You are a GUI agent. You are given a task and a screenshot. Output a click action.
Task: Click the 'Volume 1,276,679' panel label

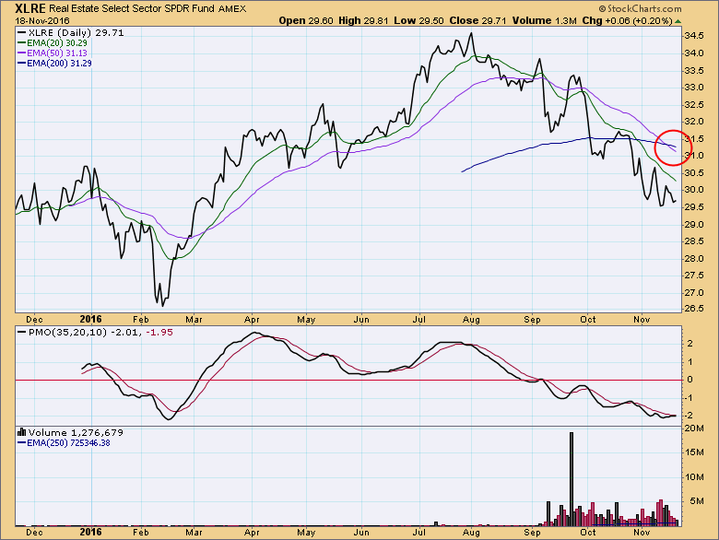[x=76, y=432]
